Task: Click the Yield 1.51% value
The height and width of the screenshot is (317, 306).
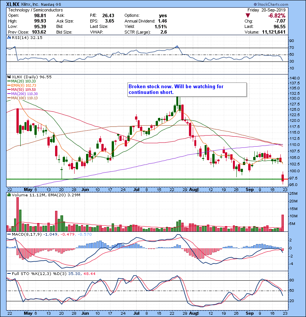Action: click(x=161, y=26)
